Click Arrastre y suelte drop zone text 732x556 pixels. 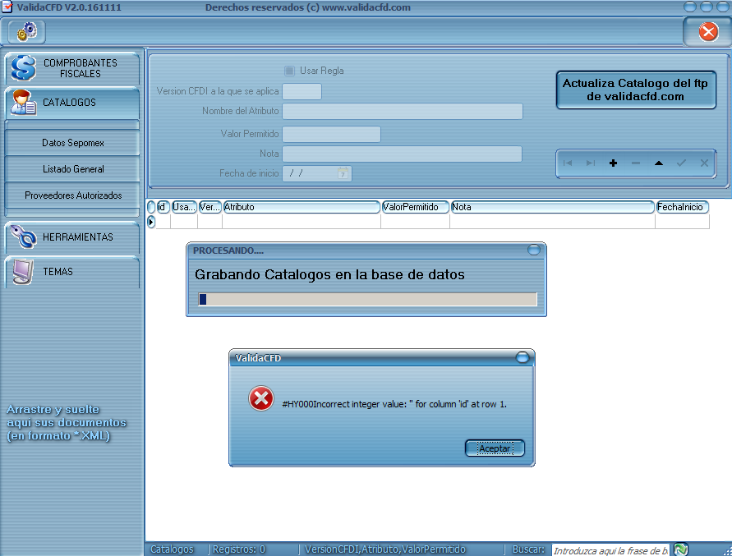pyautogui.click(x=67, y=422)
